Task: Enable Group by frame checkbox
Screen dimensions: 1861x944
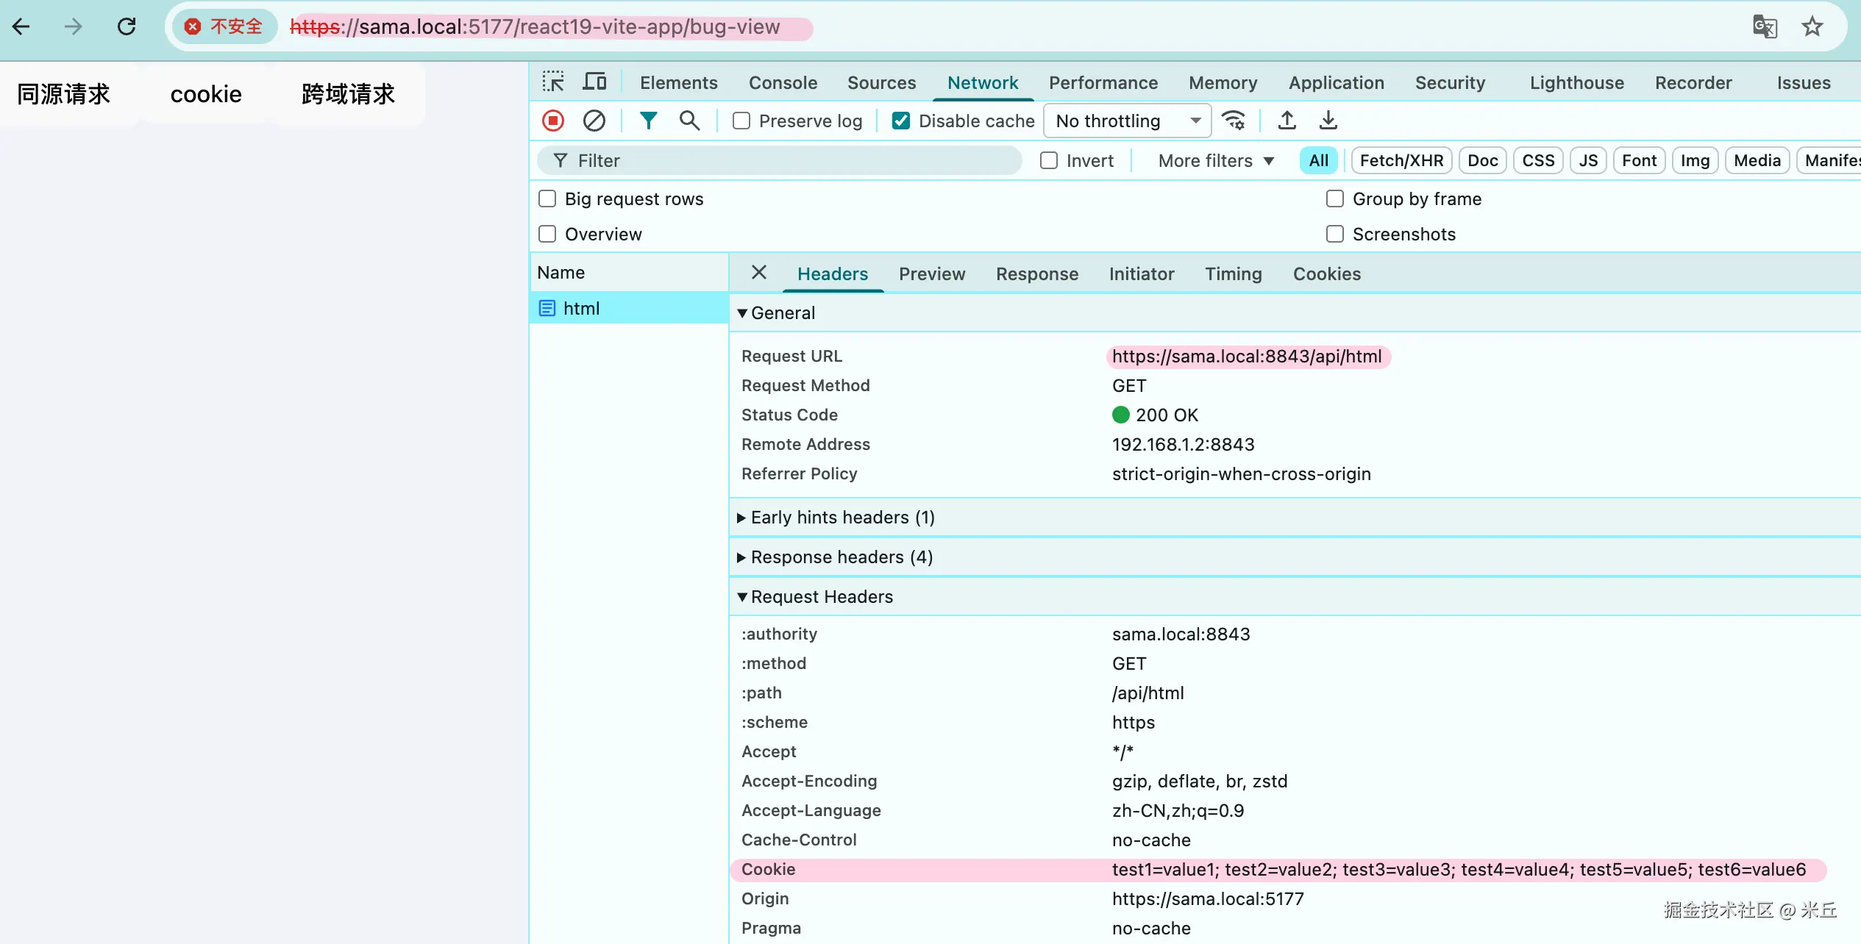Action: (1334, 199)
